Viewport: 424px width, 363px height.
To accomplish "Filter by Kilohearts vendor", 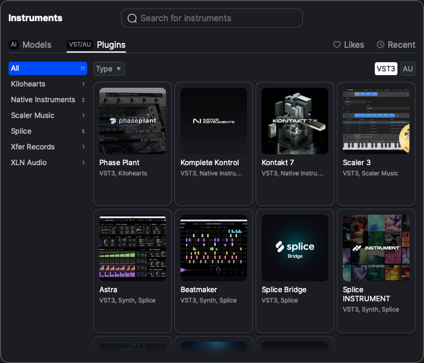I will point(48,84).
